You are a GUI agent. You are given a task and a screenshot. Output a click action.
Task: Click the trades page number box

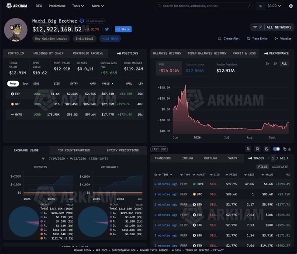273,158
